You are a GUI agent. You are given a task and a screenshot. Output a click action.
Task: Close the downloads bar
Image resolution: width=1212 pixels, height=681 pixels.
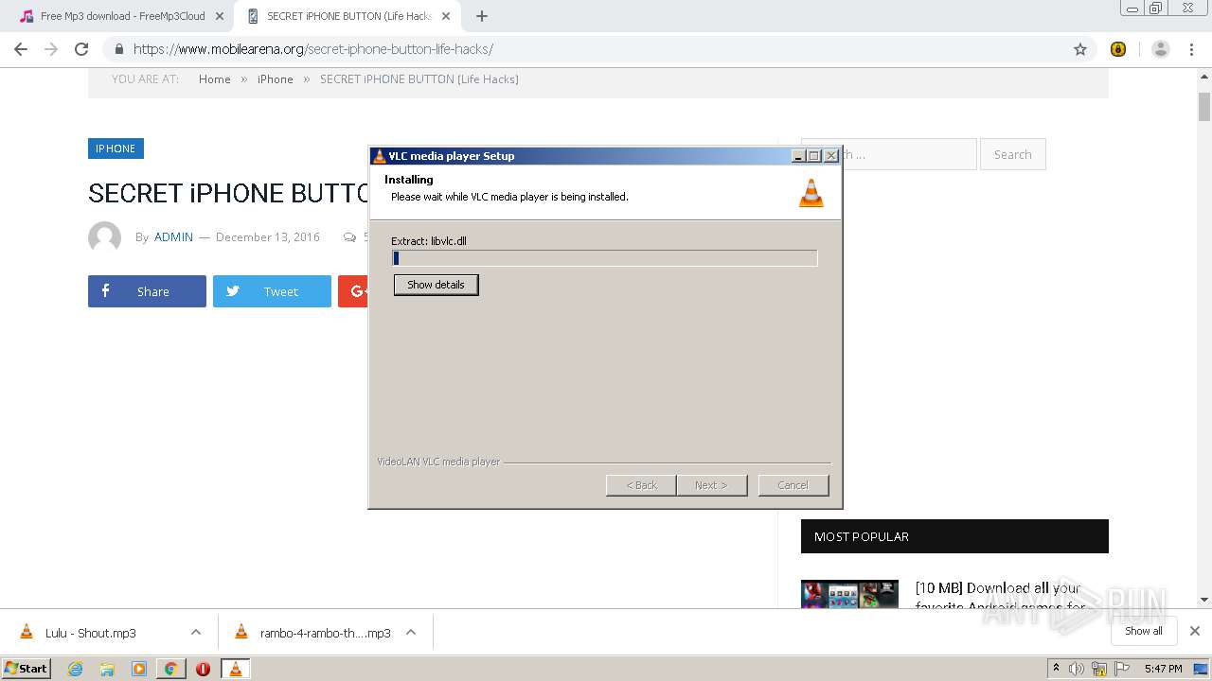click(x=1195, y=631)
